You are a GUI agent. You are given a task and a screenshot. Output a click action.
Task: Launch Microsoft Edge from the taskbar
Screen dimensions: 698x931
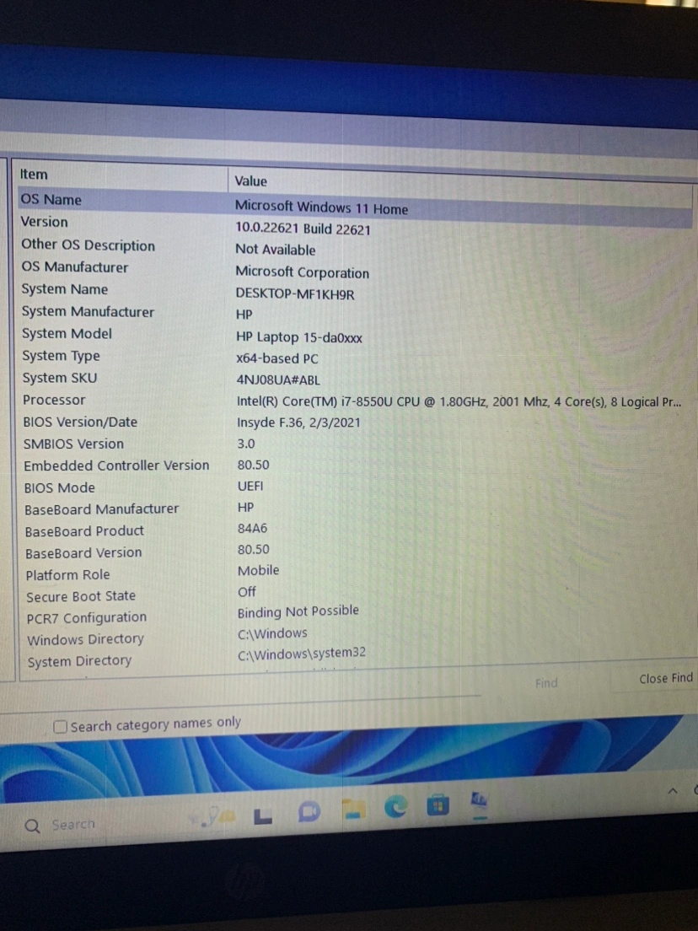click(395, 806)
